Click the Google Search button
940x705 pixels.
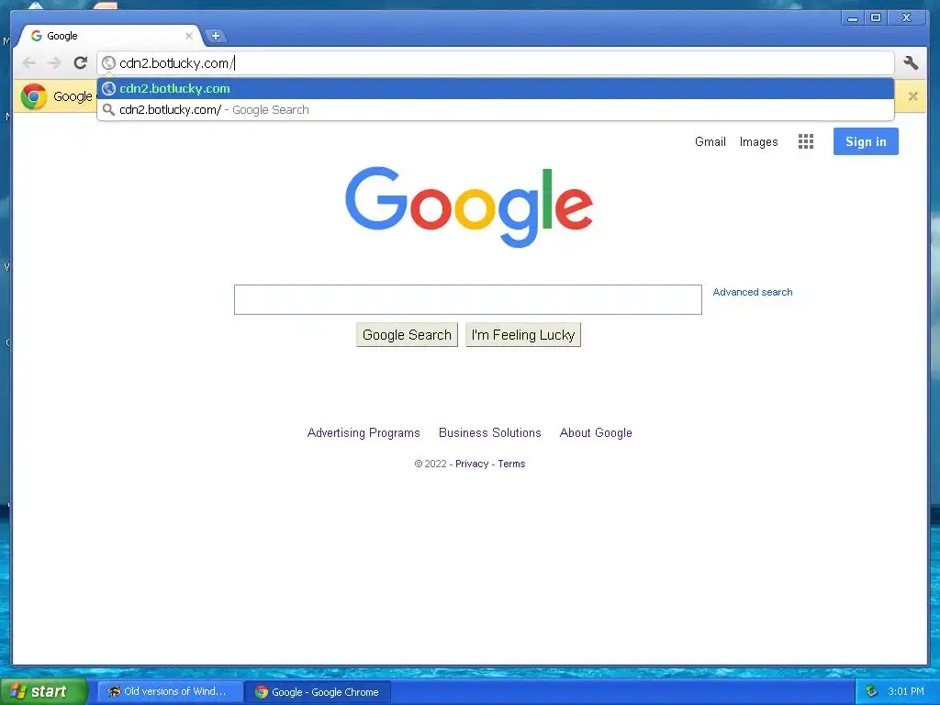pos(407,334)
